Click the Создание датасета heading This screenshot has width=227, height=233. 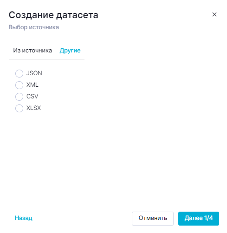53,15
